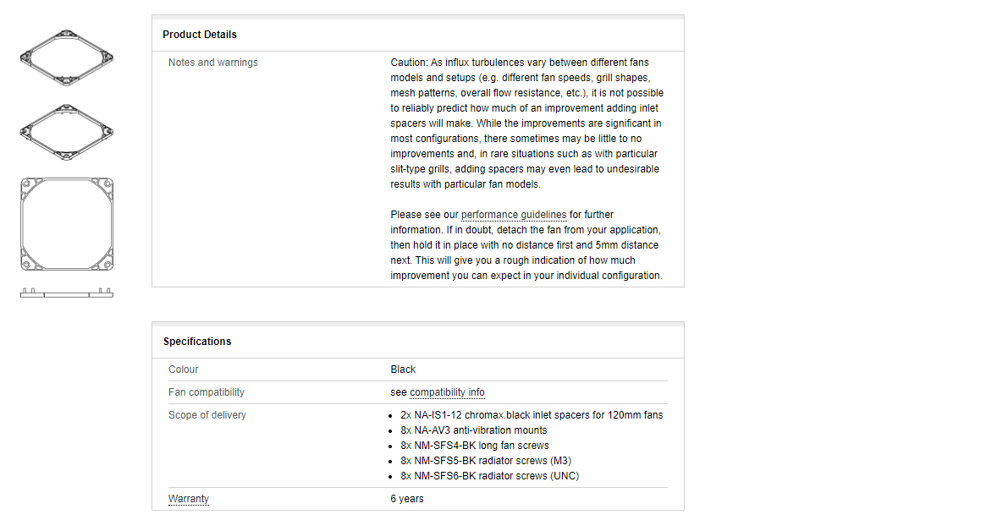1003x520 pixels.
Task: Follow the compatibility info link
Action: tap(447, 392)
